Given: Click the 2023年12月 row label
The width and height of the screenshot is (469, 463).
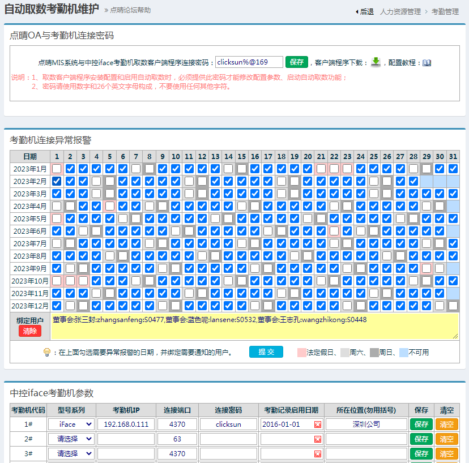Looking at the screenshot, I should [30, 306].
